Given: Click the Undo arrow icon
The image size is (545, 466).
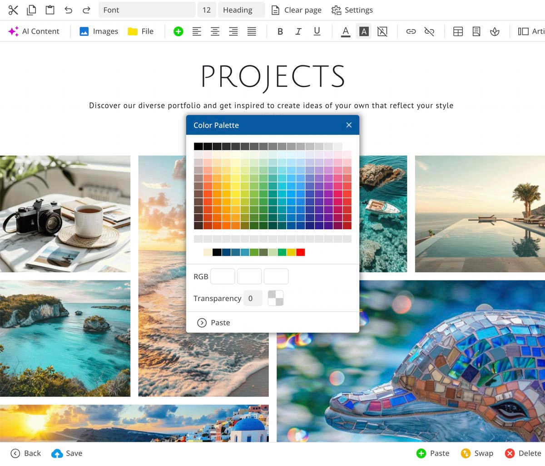Looking at the screenshot, I should tap(68, 10).
